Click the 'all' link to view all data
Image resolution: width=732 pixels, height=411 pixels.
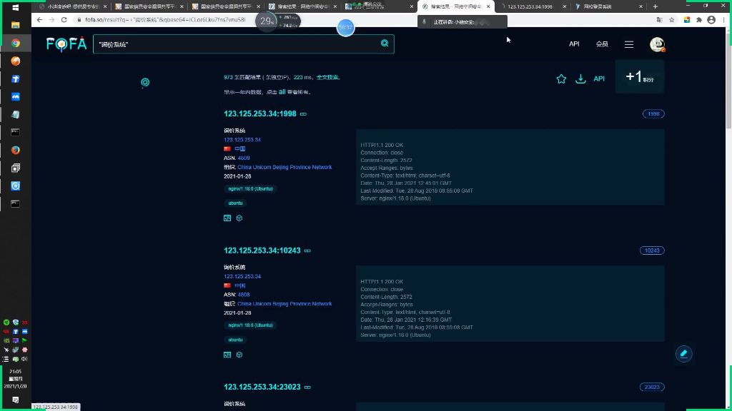point(282,92)
